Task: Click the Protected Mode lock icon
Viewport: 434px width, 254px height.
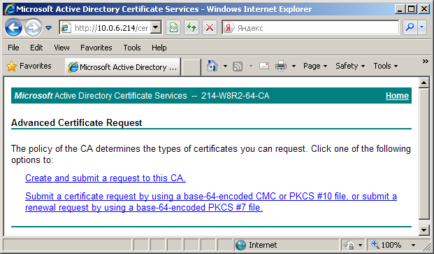Action: 349,245
